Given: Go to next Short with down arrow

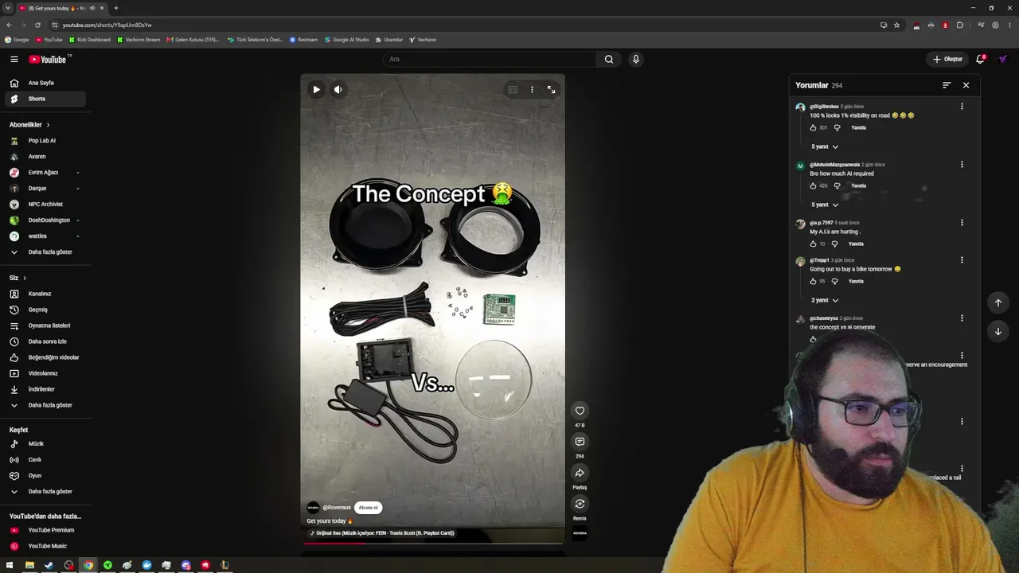Looking at the screenshot, I should coord(998,331).
